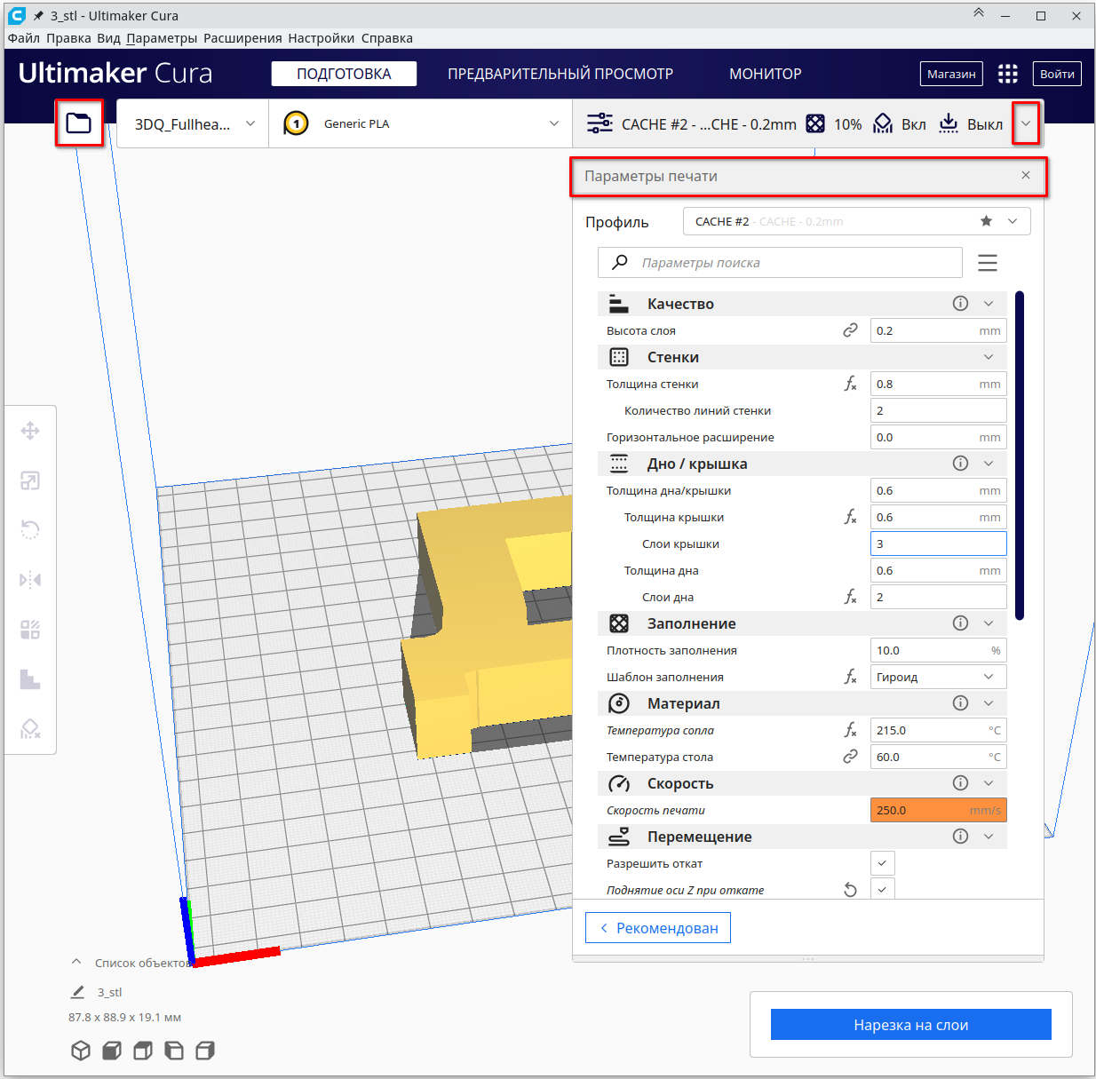Click reset arrow next to Z-hop setting
Image resolution: width=1096 pixels, height=1079 pixels.
point(850,890)
